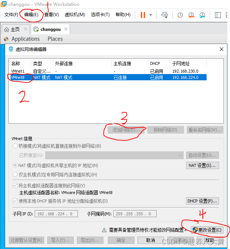The height and width of the screenshot is (249, 230).
Task: Click subnet address 192.168.224.0 cell
Action: [x=185, y=77]
